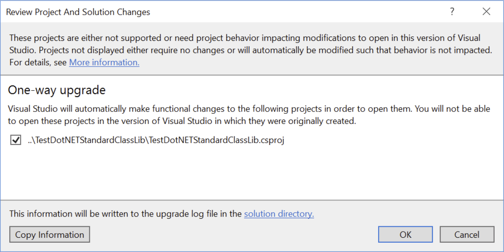Close the Review Project And Solution Changes dialog

486,12
